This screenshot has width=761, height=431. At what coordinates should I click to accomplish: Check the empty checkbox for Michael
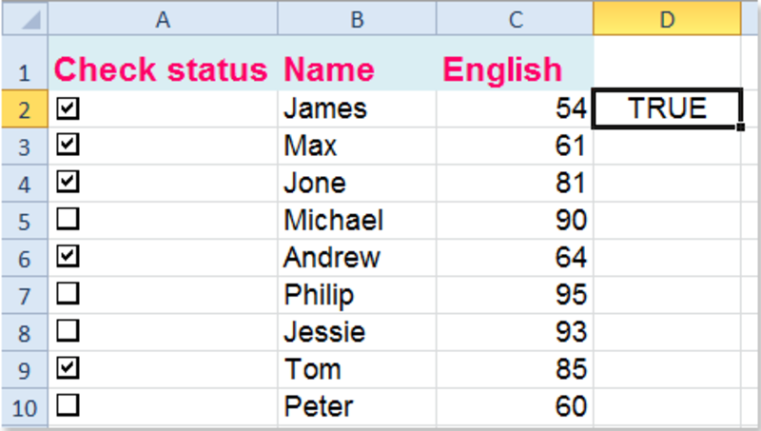(x=68, y=219)
